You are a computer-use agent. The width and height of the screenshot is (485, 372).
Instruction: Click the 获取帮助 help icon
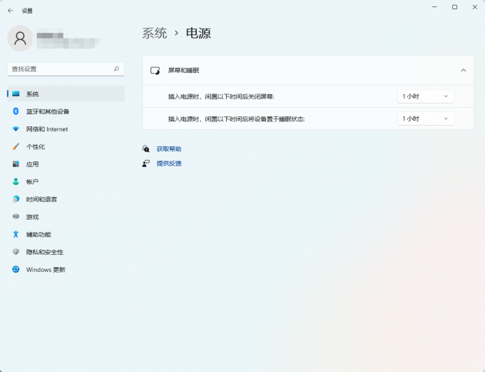[145, 149]
